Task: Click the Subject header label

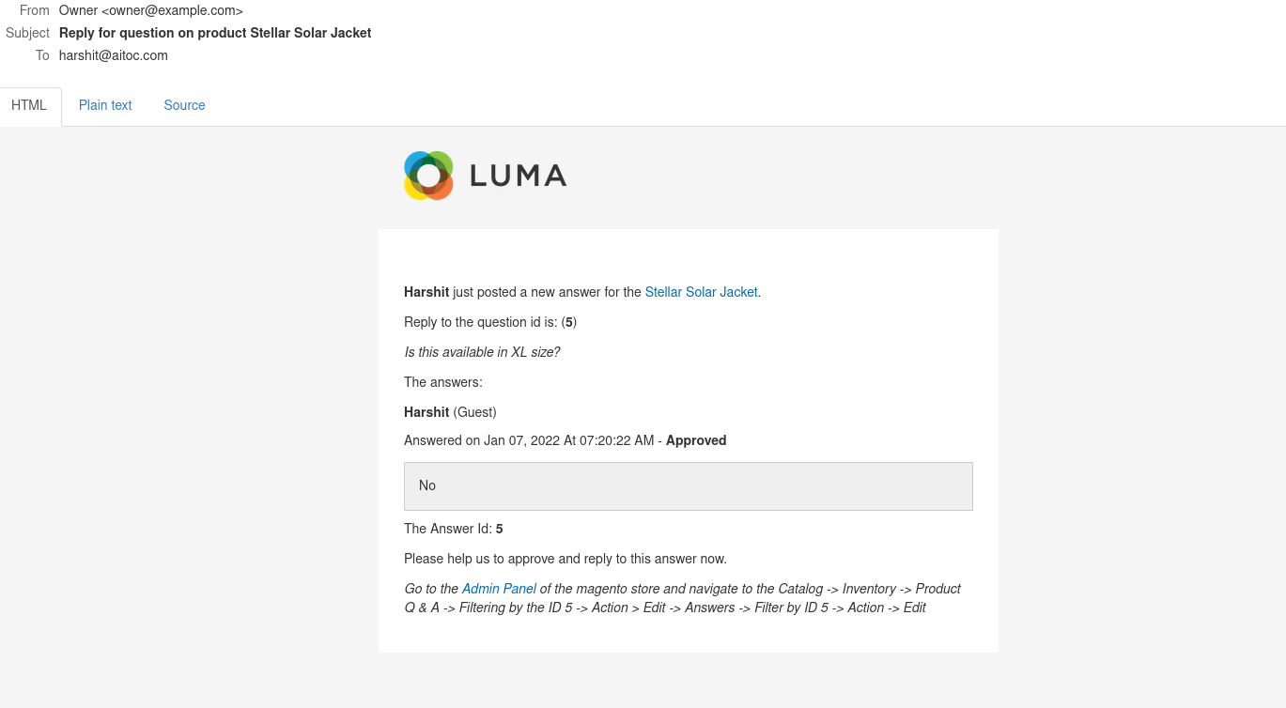Action: [27, 33]
